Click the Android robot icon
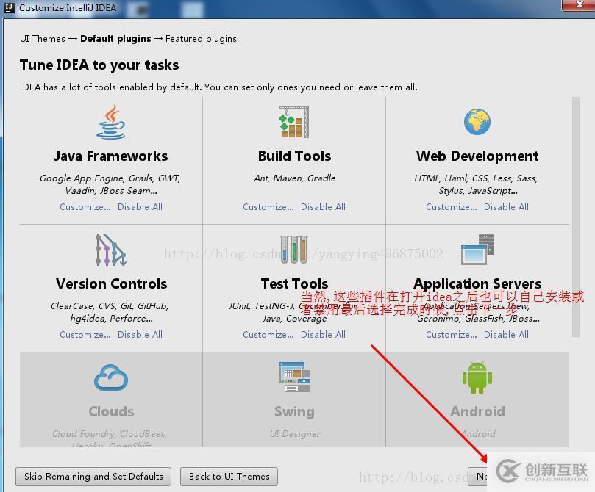The height and width of the screenshot is (492, 595). (477, 377)
